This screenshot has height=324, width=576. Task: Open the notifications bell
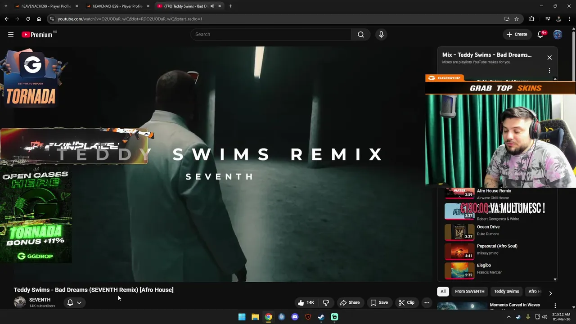(541, 34)
